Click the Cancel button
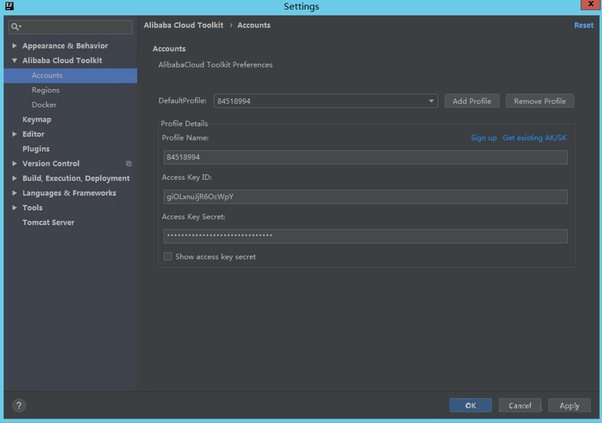602x423 pixels. pos(520,405)
